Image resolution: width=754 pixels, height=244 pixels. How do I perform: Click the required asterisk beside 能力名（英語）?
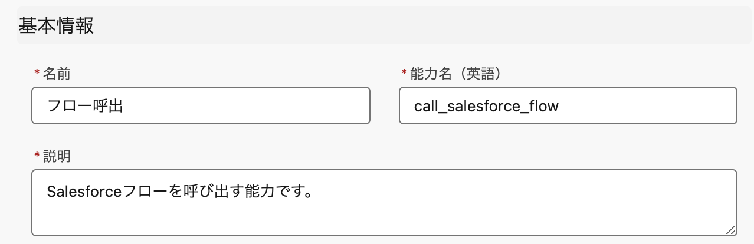point(404,73)
